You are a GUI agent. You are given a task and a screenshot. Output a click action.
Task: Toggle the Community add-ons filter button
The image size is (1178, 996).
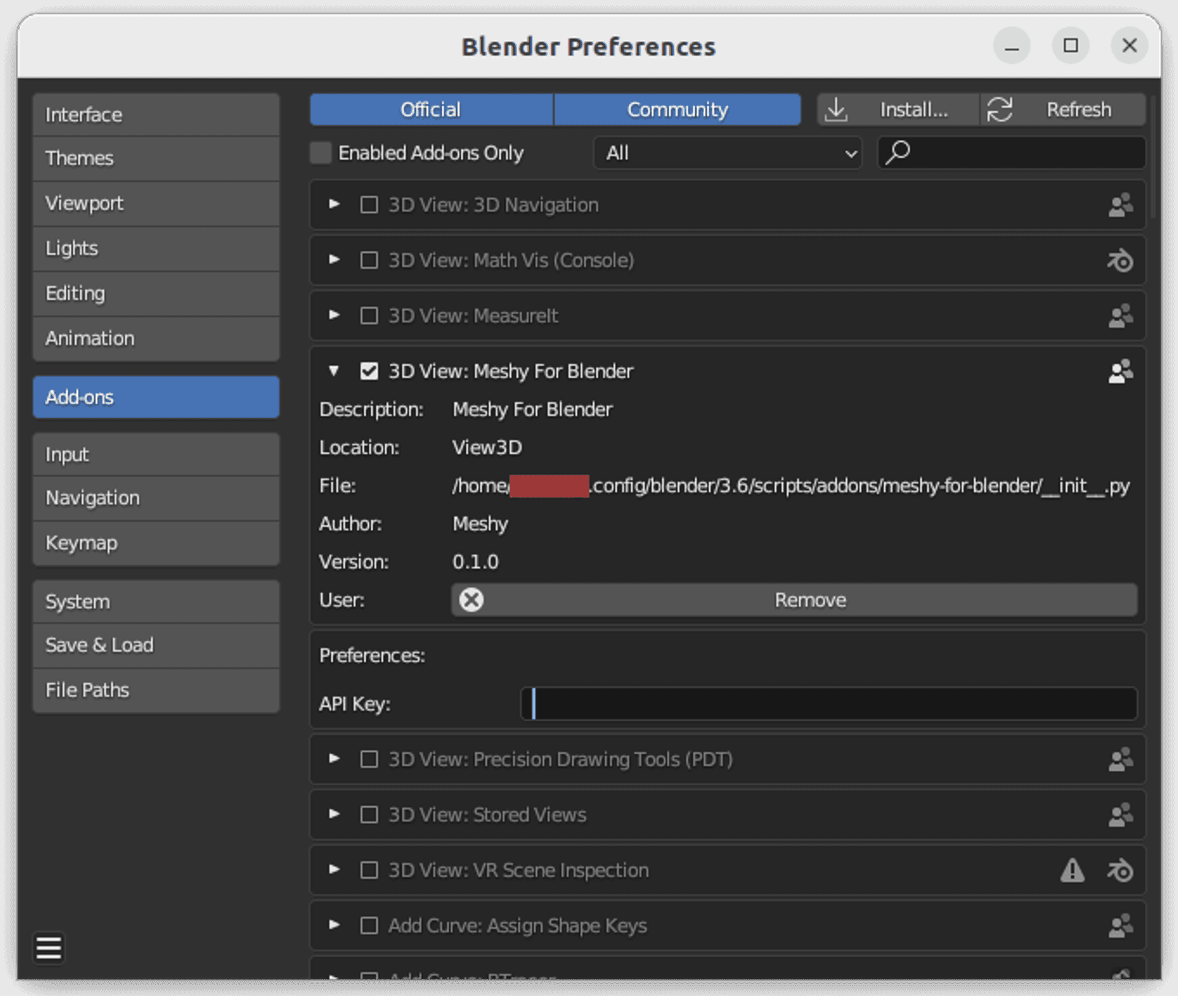click(x=677, y=110)
